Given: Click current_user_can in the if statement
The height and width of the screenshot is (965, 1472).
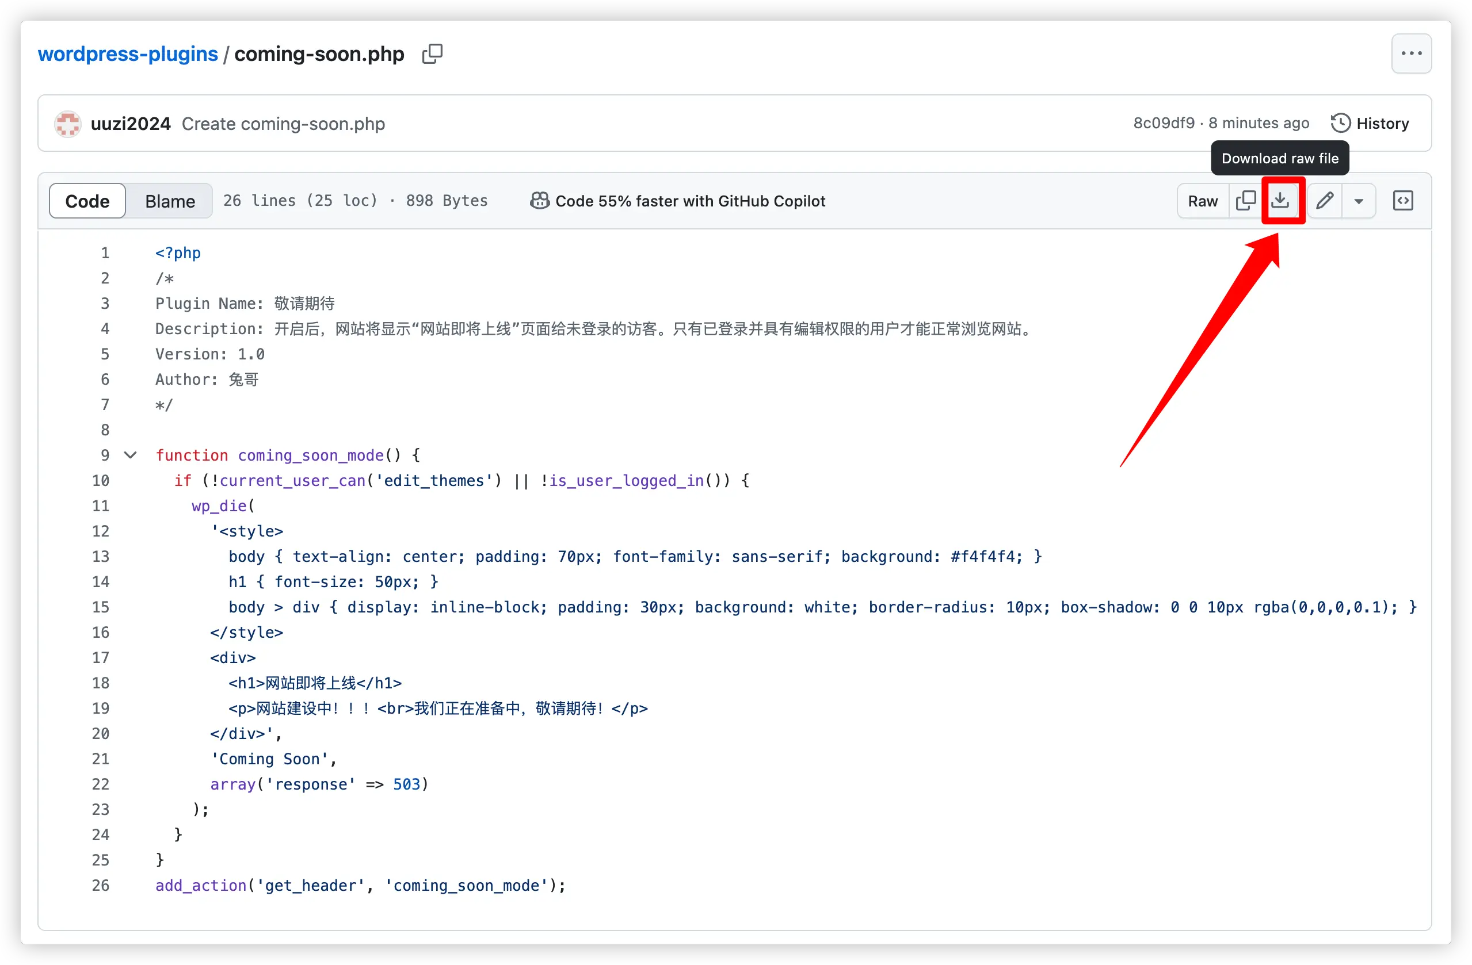Looking at the screenshot, I should pyautogui.click(x=292, y=480).
